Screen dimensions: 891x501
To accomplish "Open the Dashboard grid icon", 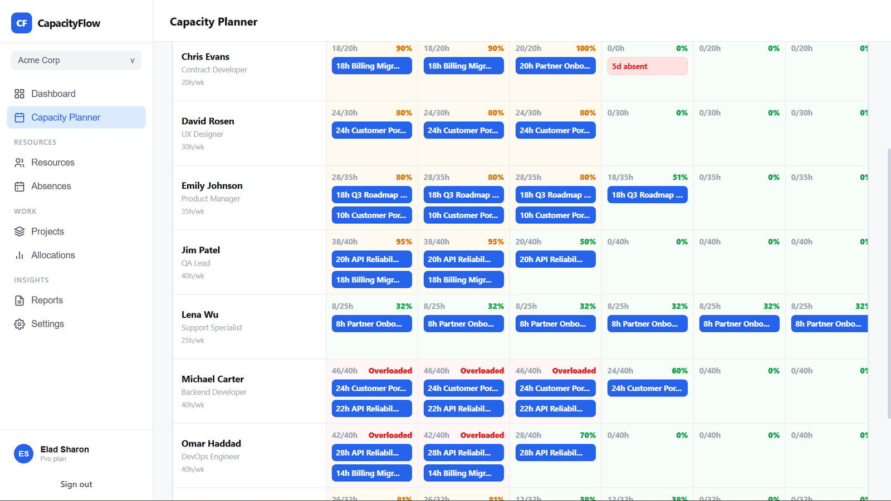I will (19, 94).
